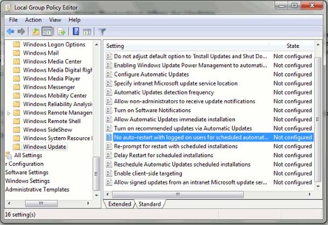Screen dimensions: 328x225
Task: Select Windows Media Center in the tree
Action: 52,61
